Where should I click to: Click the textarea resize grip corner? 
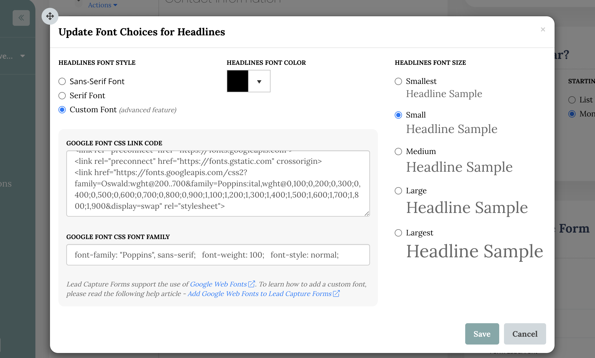(367, 214)
